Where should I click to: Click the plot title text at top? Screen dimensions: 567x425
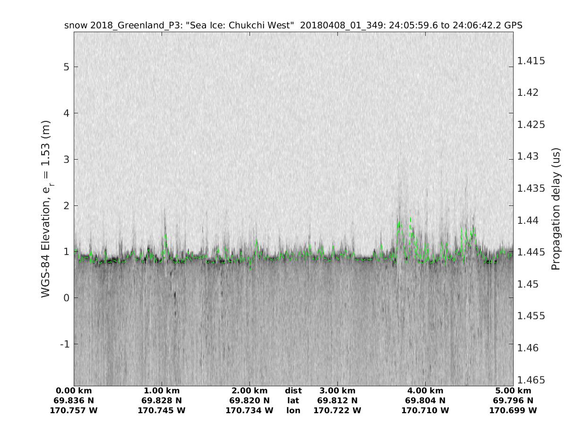(x=293, y=25)
